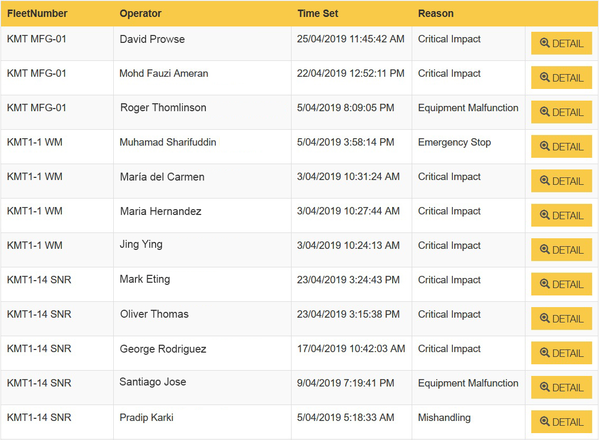
Task: Click the magnifier icon in María del Carmen's row
Action: (x=544, y=181)
